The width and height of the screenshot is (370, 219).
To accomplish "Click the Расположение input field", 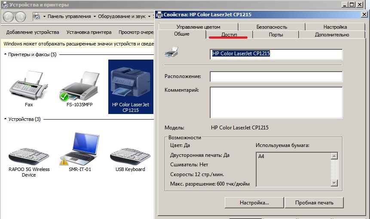I will pyautogui.click(x=276, y=77).
